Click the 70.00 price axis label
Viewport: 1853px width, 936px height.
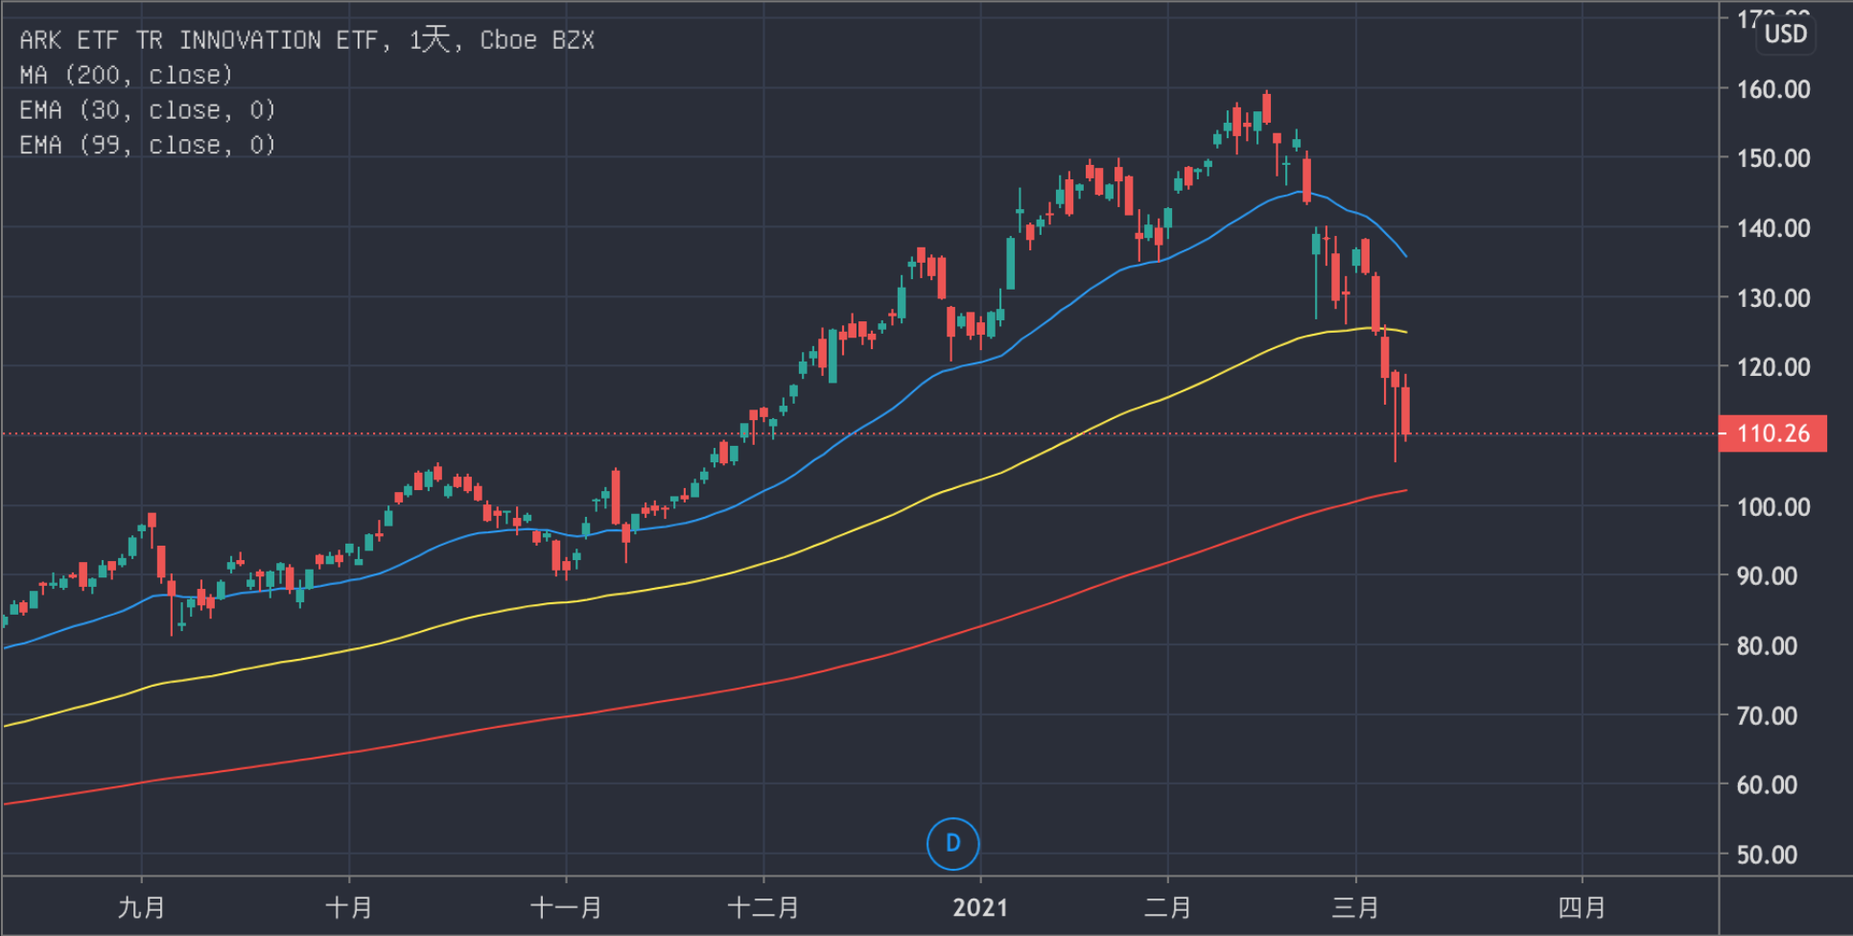click(x=1767, y=715)
